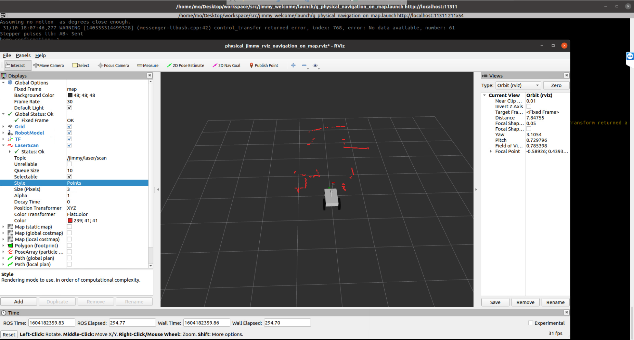Image resolution: width=634 pixels, height=340 pixels.
Task: Open the Panels menu
Action: coord(23,55)
